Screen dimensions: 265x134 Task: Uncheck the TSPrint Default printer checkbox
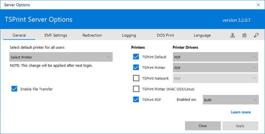click(x=136, y=57)
